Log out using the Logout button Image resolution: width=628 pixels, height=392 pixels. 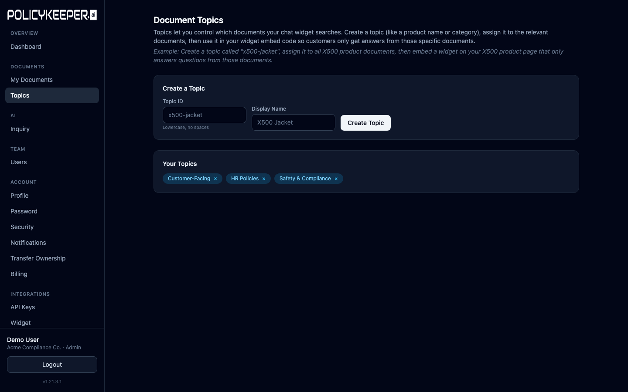52,365
